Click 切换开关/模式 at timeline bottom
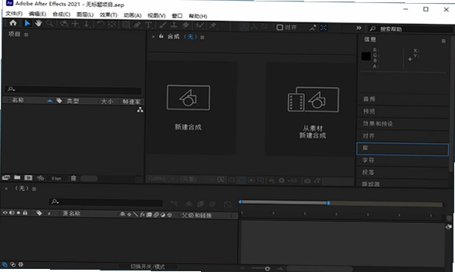Screen dimensions: 455x272 point(147,267)
